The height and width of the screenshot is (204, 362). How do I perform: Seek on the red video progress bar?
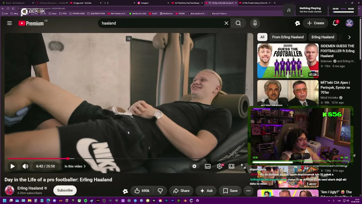coord(129,159)
